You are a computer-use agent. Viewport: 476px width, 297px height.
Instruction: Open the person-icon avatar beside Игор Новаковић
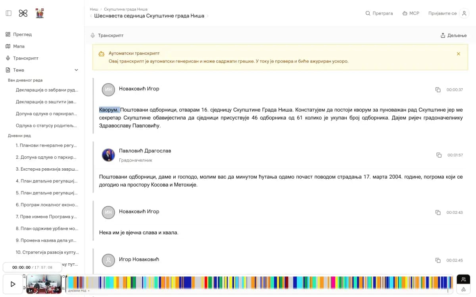pyautogui.click(x=108, y=260)
